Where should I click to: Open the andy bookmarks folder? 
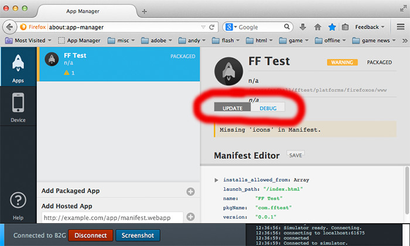[192, 40]
